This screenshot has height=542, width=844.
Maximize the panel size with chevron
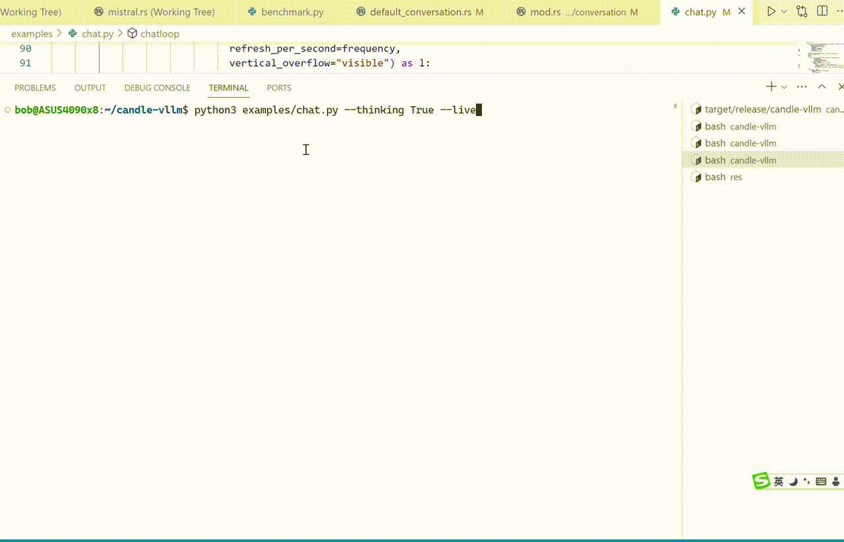(822, 87)
